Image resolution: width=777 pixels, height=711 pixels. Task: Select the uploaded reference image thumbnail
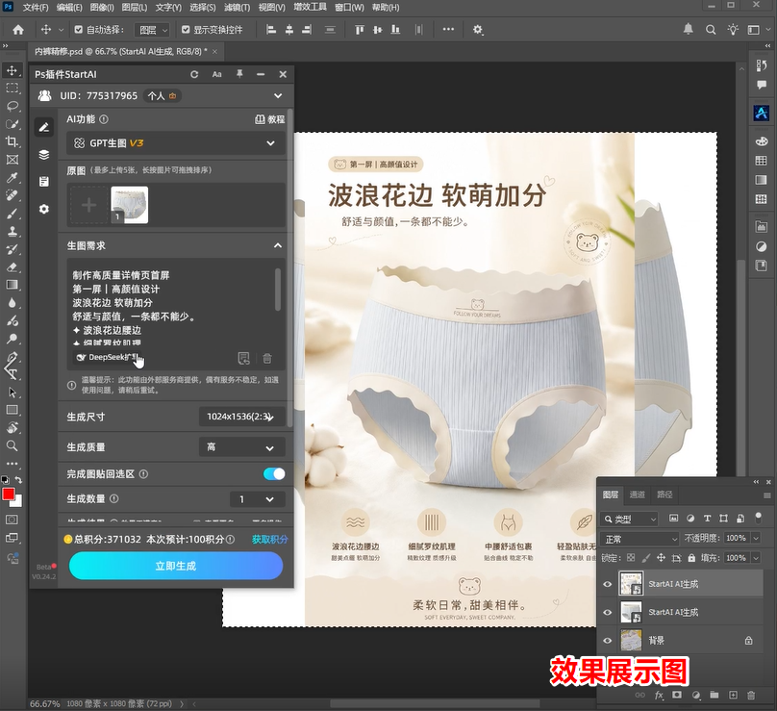click(129, 205)
